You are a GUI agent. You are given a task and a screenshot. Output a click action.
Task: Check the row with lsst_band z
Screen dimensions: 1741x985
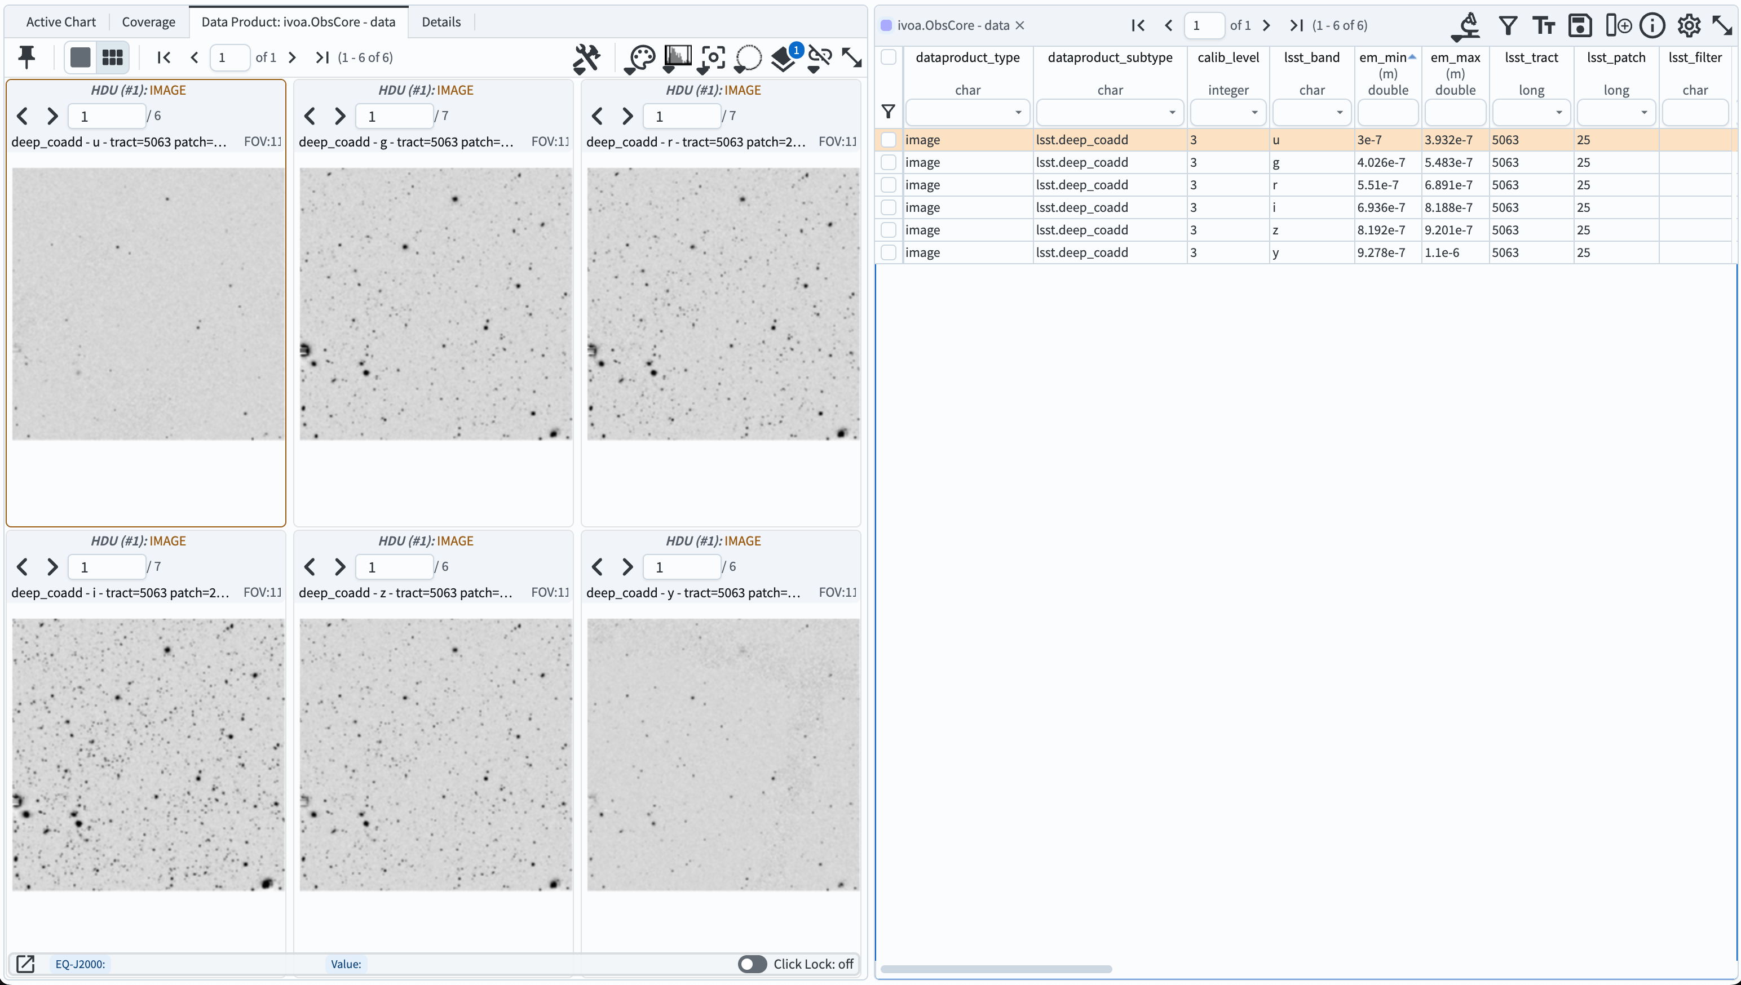click(889, 230)
